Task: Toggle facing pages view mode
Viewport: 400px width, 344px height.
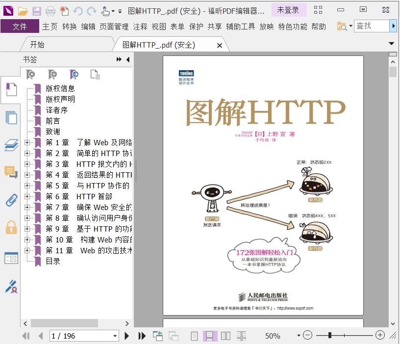Action: (x=225, y=336)
